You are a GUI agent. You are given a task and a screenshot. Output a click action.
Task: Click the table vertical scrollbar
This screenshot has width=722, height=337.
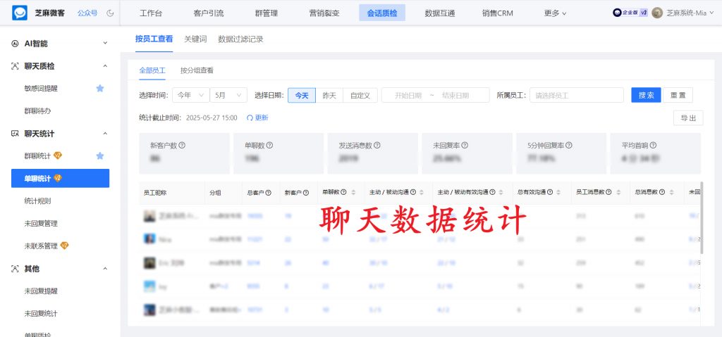click(x=702, y=218)
